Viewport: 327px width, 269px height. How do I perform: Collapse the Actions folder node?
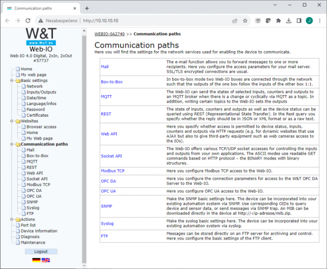point(12,219)
